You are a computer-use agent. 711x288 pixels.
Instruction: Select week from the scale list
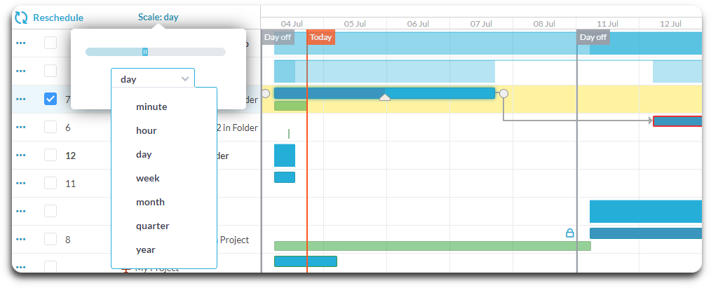click(x=148, y=179)
